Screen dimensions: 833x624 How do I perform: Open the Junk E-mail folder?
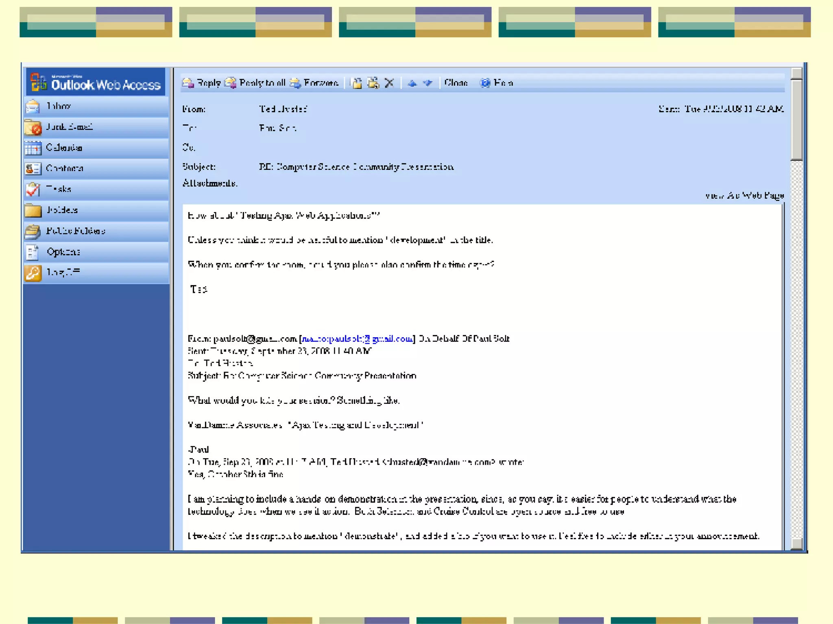[96, 127]
